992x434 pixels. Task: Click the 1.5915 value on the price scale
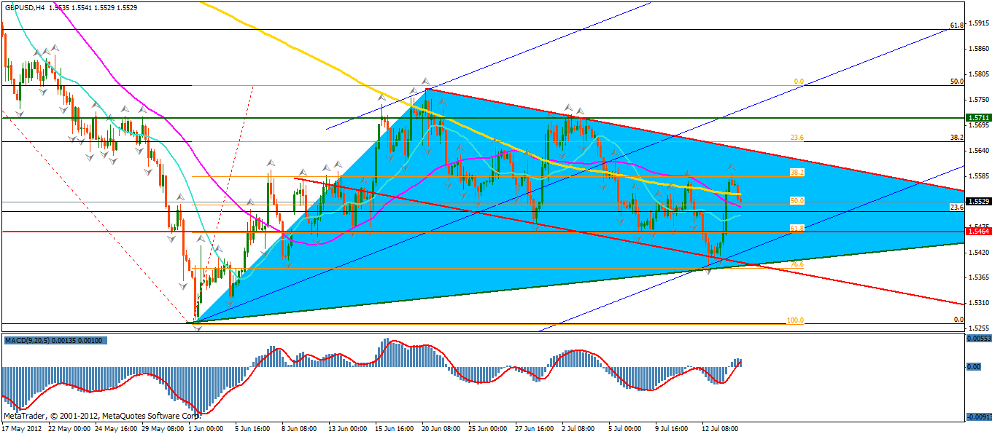(x=978, y=23)
